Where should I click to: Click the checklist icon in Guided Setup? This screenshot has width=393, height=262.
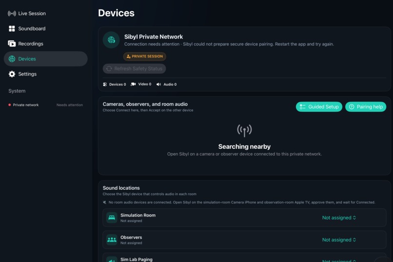coord(302,107)
